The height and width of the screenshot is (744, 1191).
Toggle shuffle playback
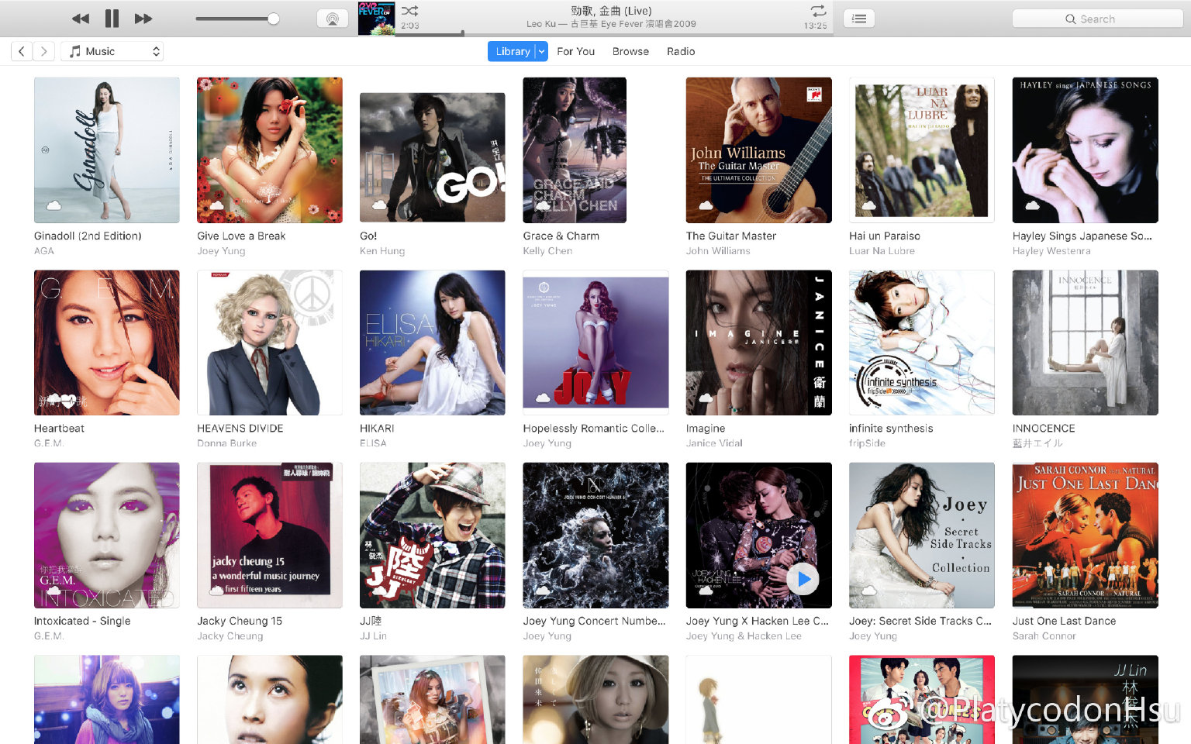(x=410, y=11)
